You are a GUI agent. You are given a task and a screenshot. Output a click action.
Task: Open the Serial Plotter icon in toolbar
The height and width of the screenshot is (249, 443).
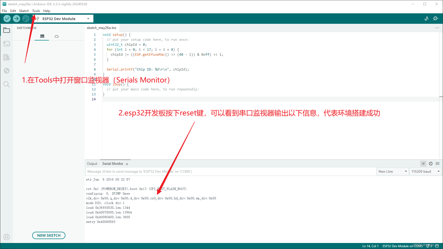427,19
